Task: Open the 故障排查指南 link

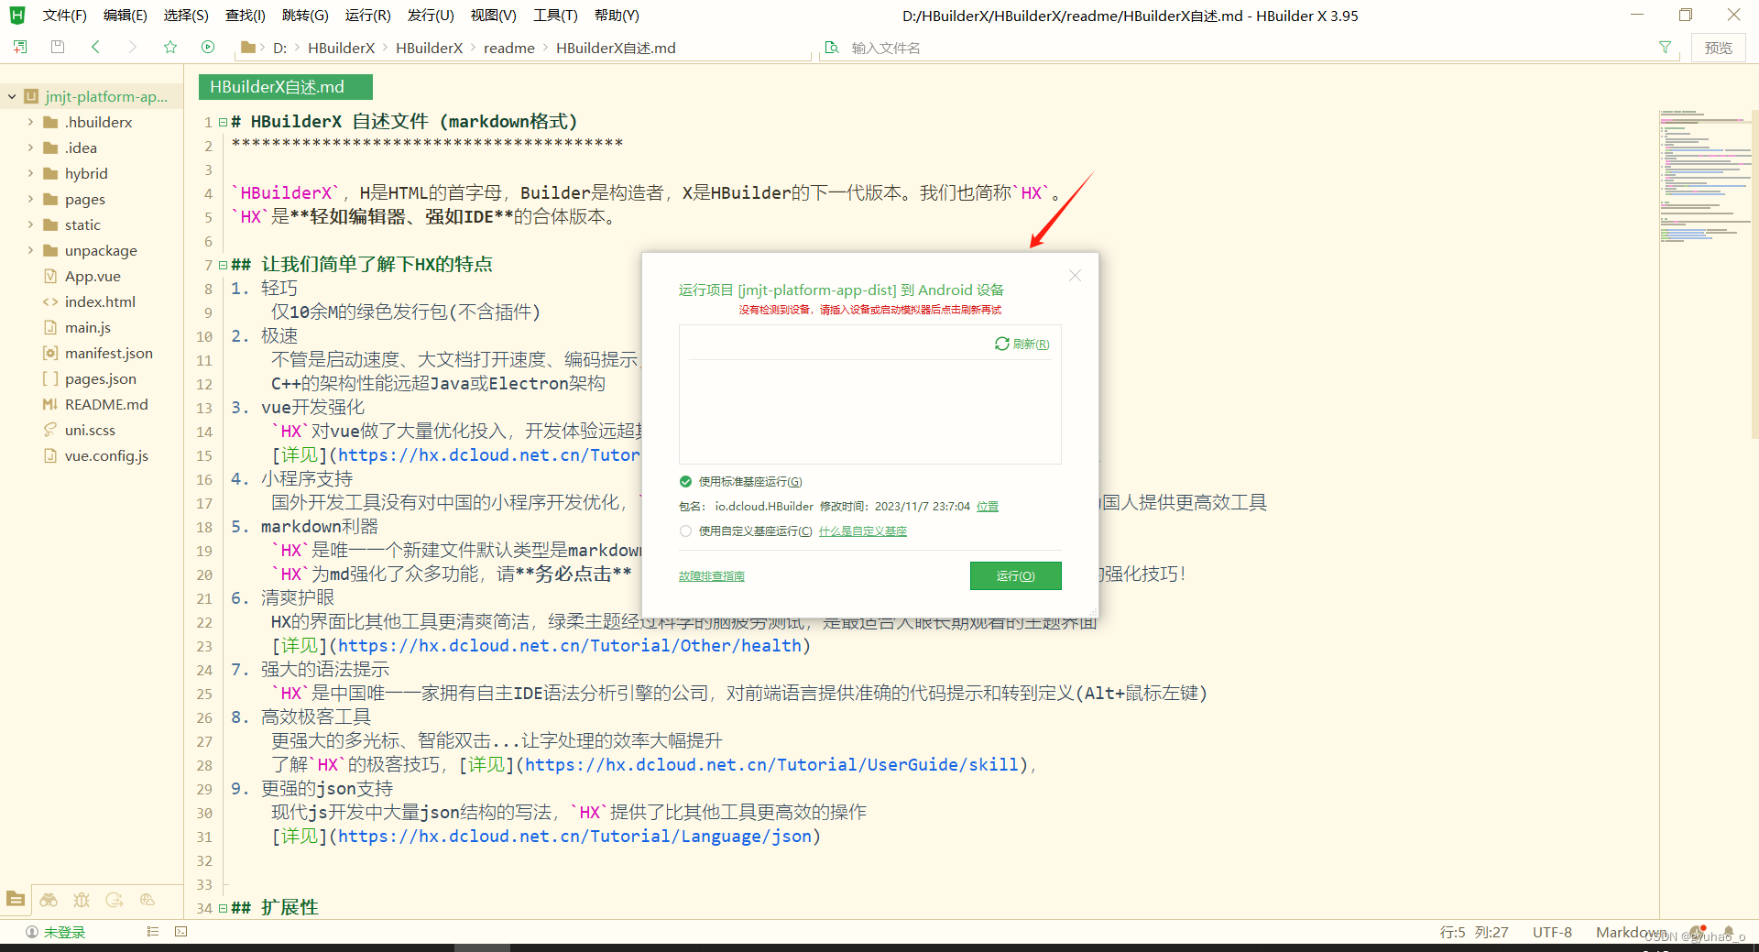Action: pos(712,575)
